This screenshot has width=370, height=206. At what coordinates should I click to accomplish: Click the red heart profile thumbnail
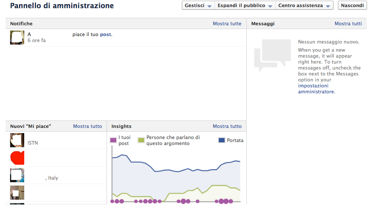17,158
